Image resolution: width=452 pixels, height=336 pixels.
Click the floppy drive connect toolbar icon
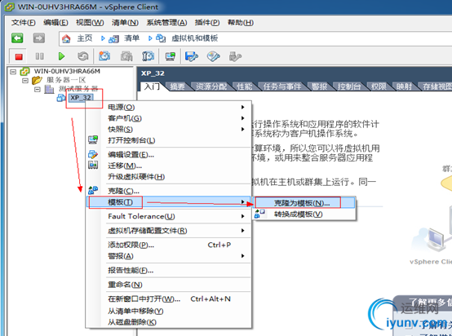point(192,56)
